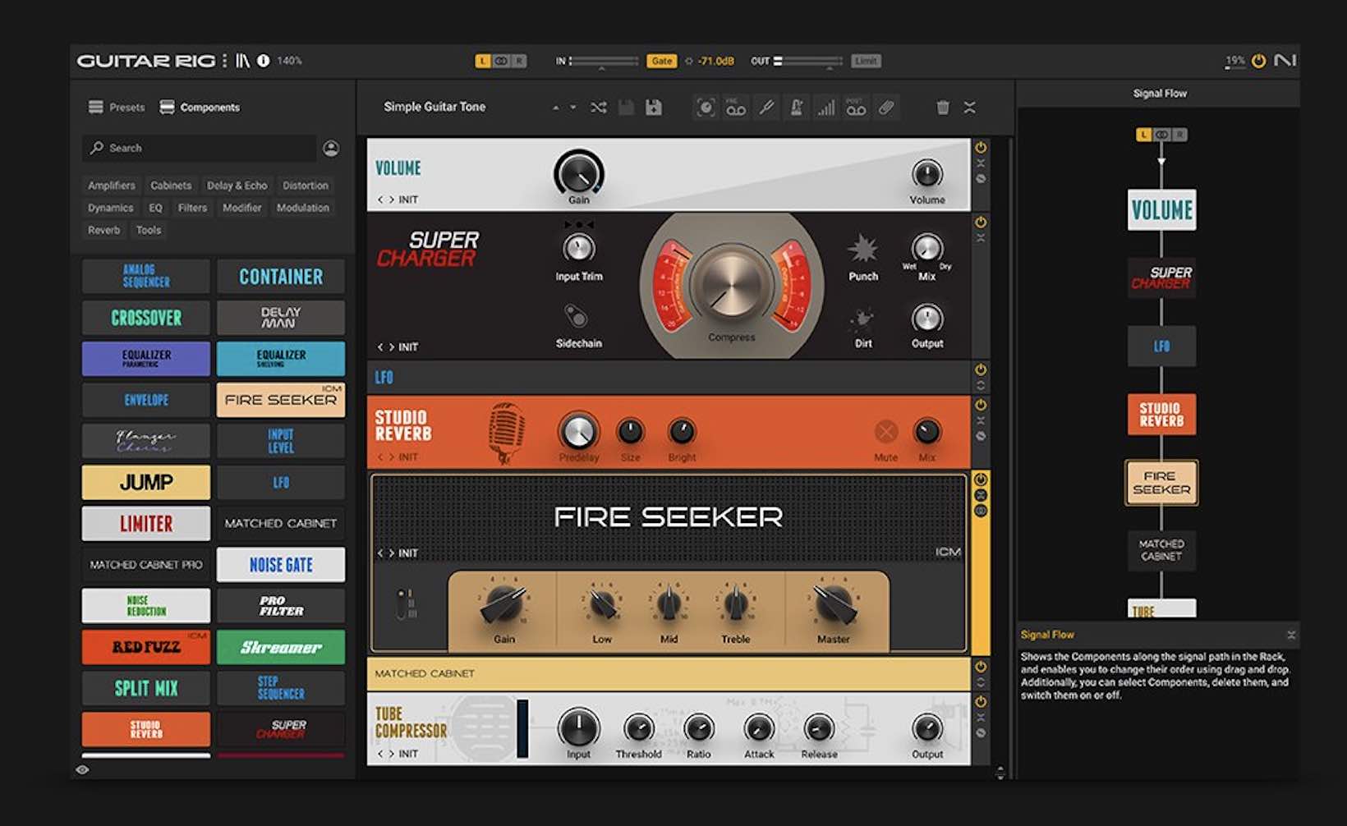This screenshot has height=826, width=1347.
Task: Collapse the Studio Reverb component
Action: tap(981, 420)
